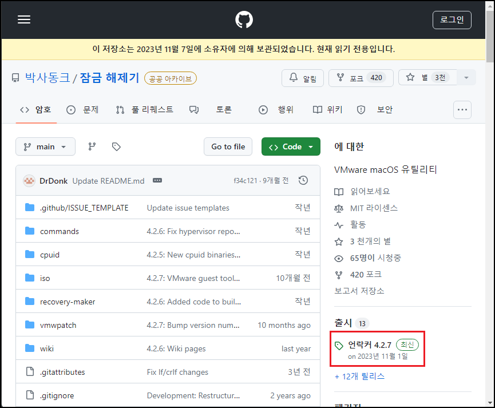Open the + 12개 릴리스 link
Viewport: 495px width, 408px height.
(x=359, y=377)
